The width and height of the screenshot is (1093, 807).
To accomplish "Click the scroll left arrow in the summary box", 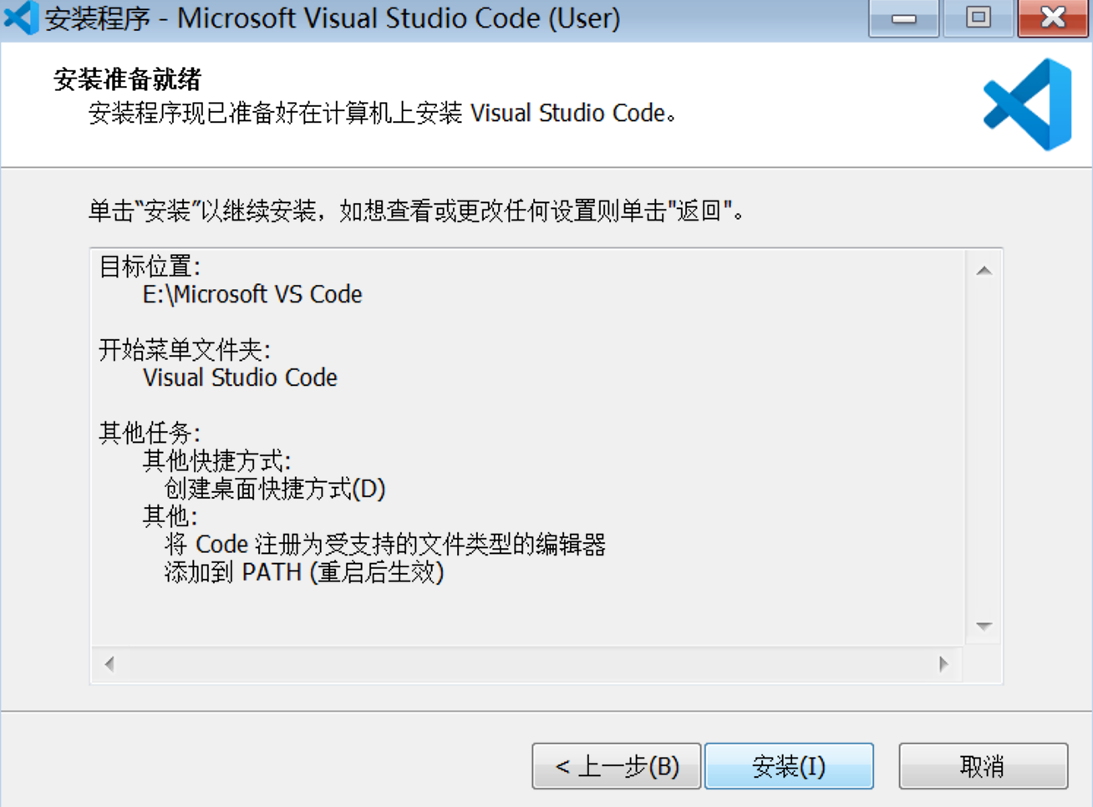I will tap(109, 664).
